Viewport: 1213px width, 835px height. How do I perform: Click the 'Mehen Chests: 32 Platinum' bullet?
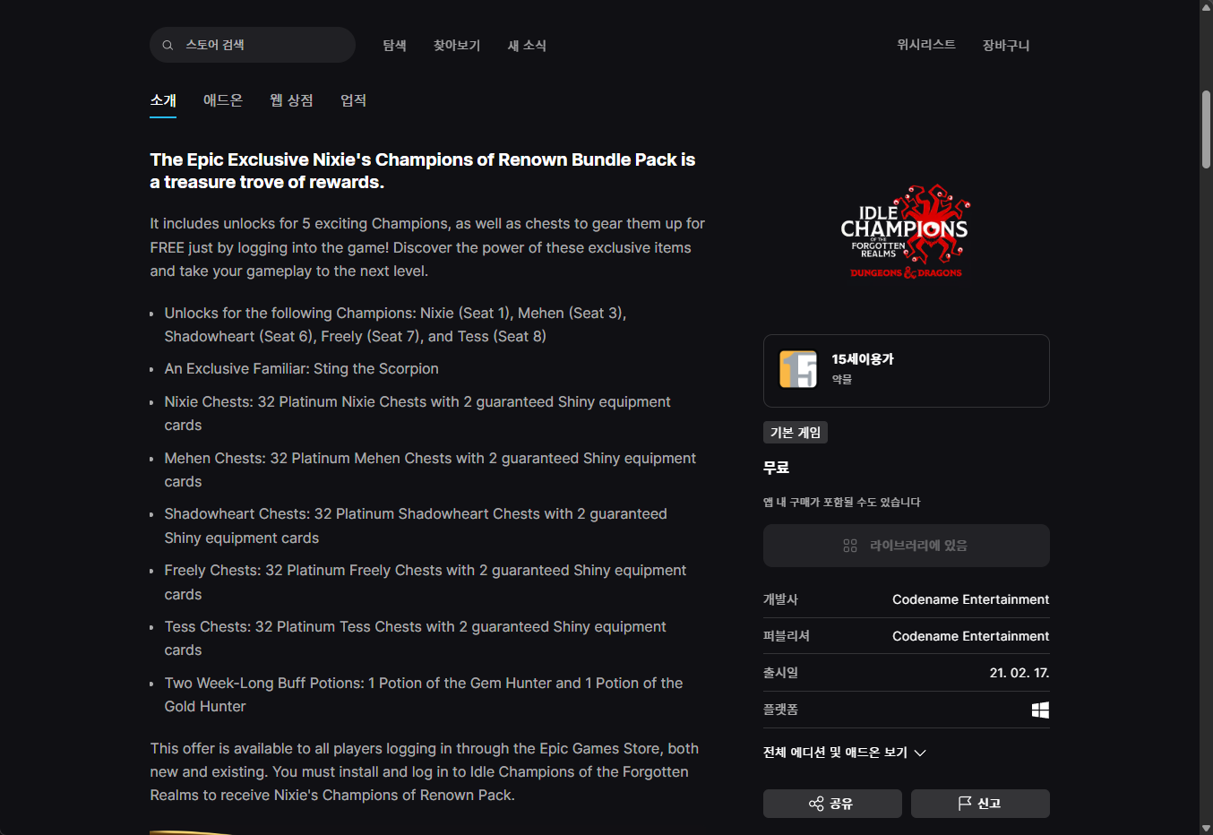[430, 469]
